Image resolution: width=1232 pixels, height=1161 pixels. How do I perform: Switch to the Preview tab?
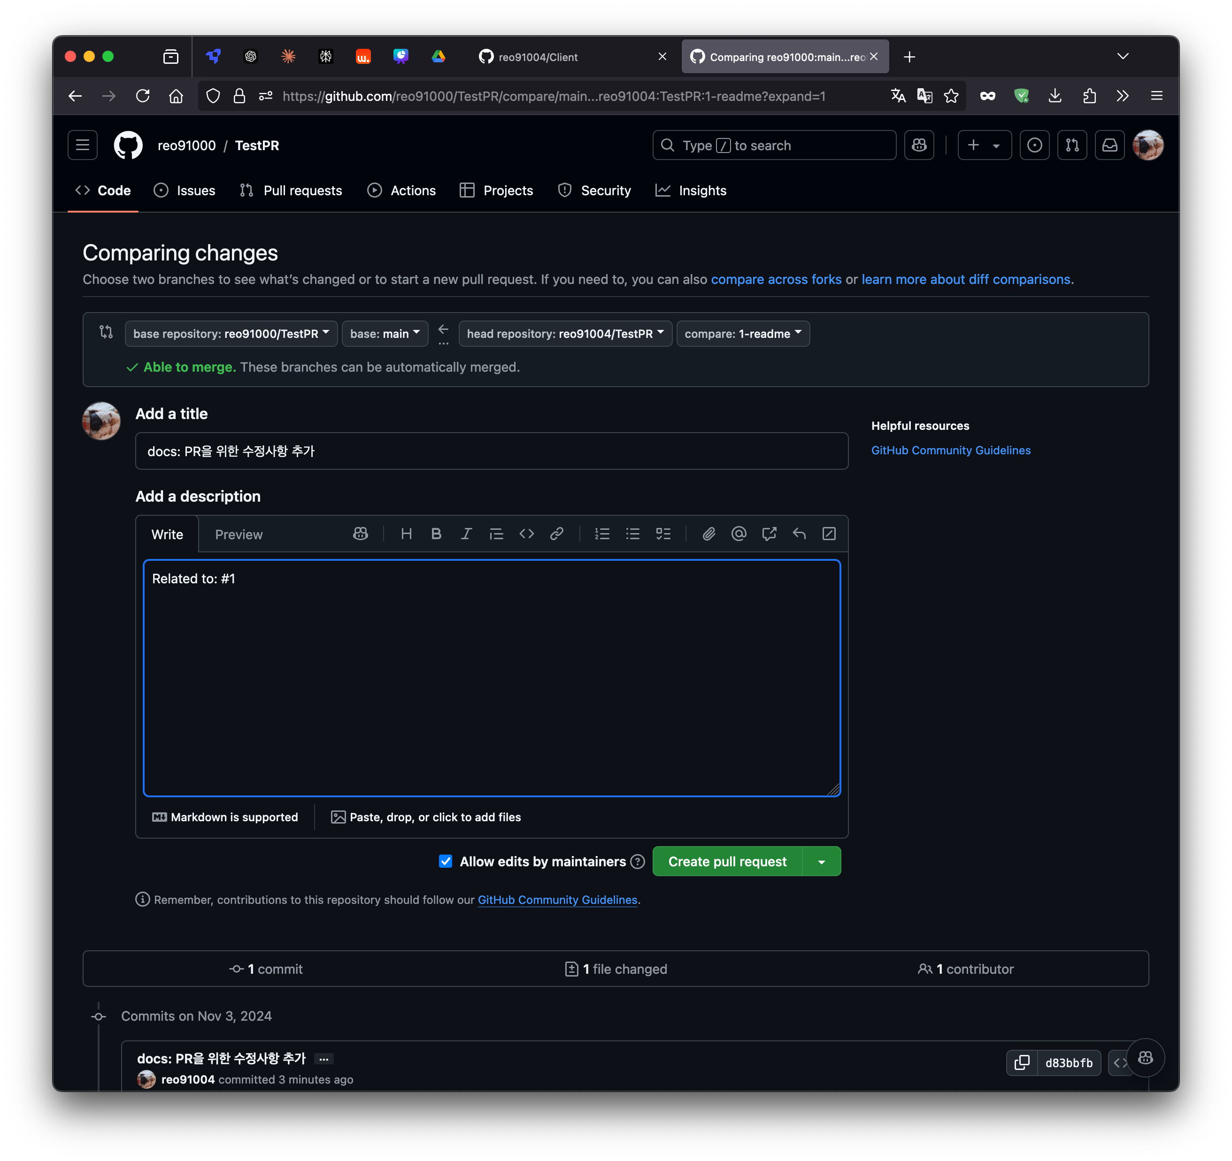point(239,534)
